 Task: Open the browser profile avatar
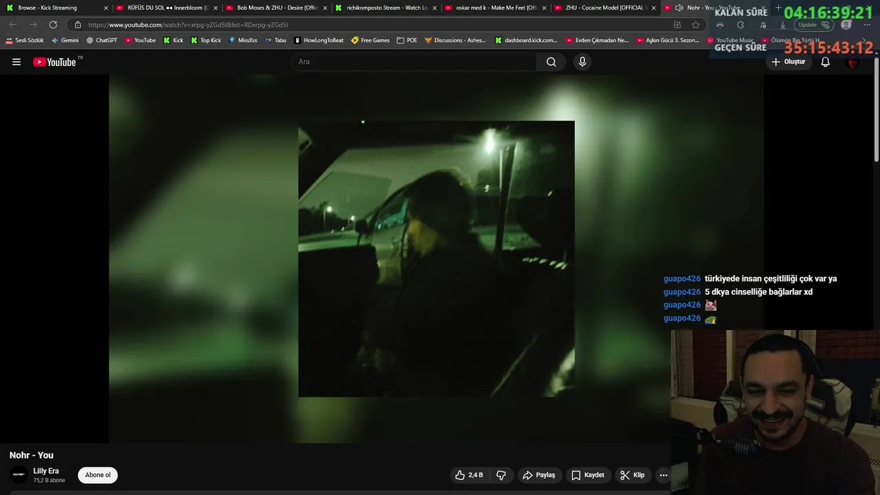coord(846,25)
